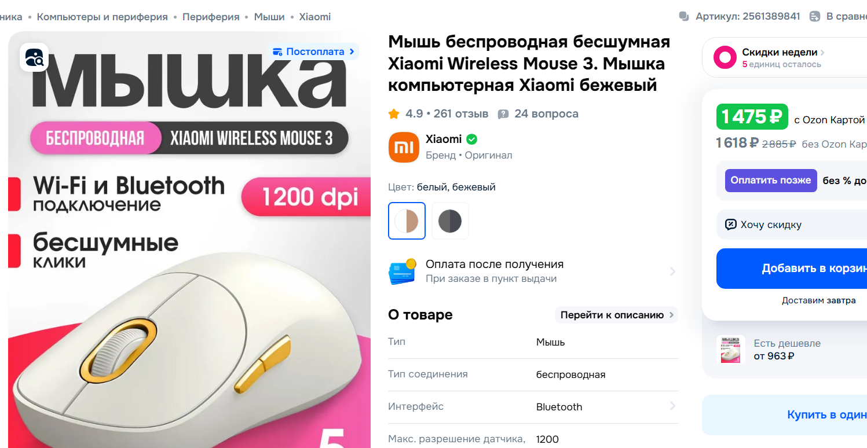Image resolution: width=867 pixels, height=448 pixels.
Task: Copy the article number using its icon
Action: (684, 16)
